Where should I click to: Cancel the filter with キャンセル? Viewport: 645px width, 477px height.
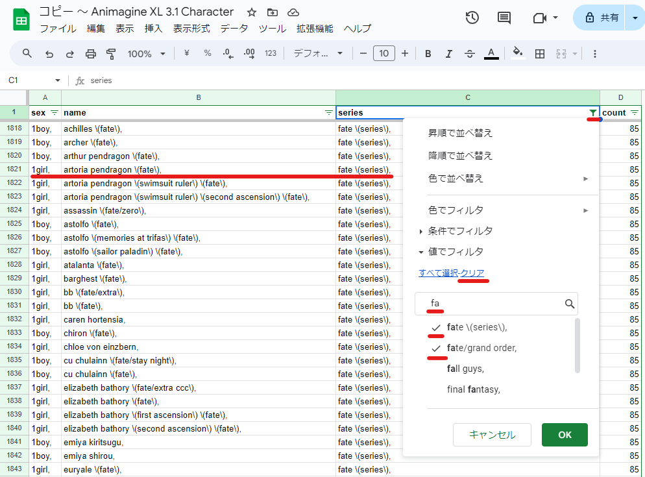click(492, 435)
